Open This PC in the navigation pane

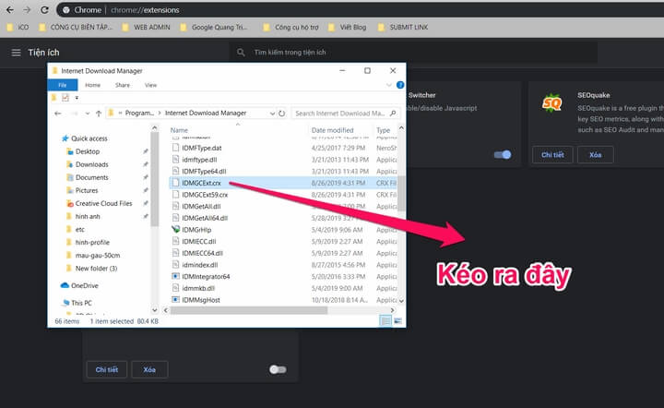coord(77,303)
